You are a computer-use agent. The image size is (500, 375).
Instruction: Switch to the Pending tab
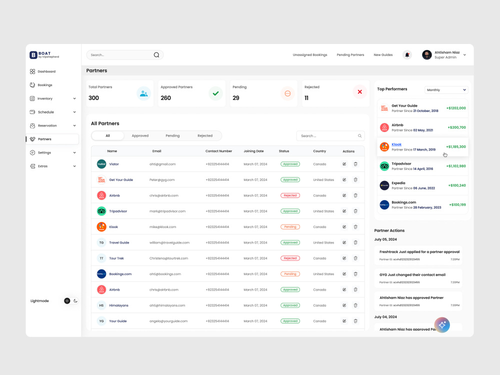172,136
